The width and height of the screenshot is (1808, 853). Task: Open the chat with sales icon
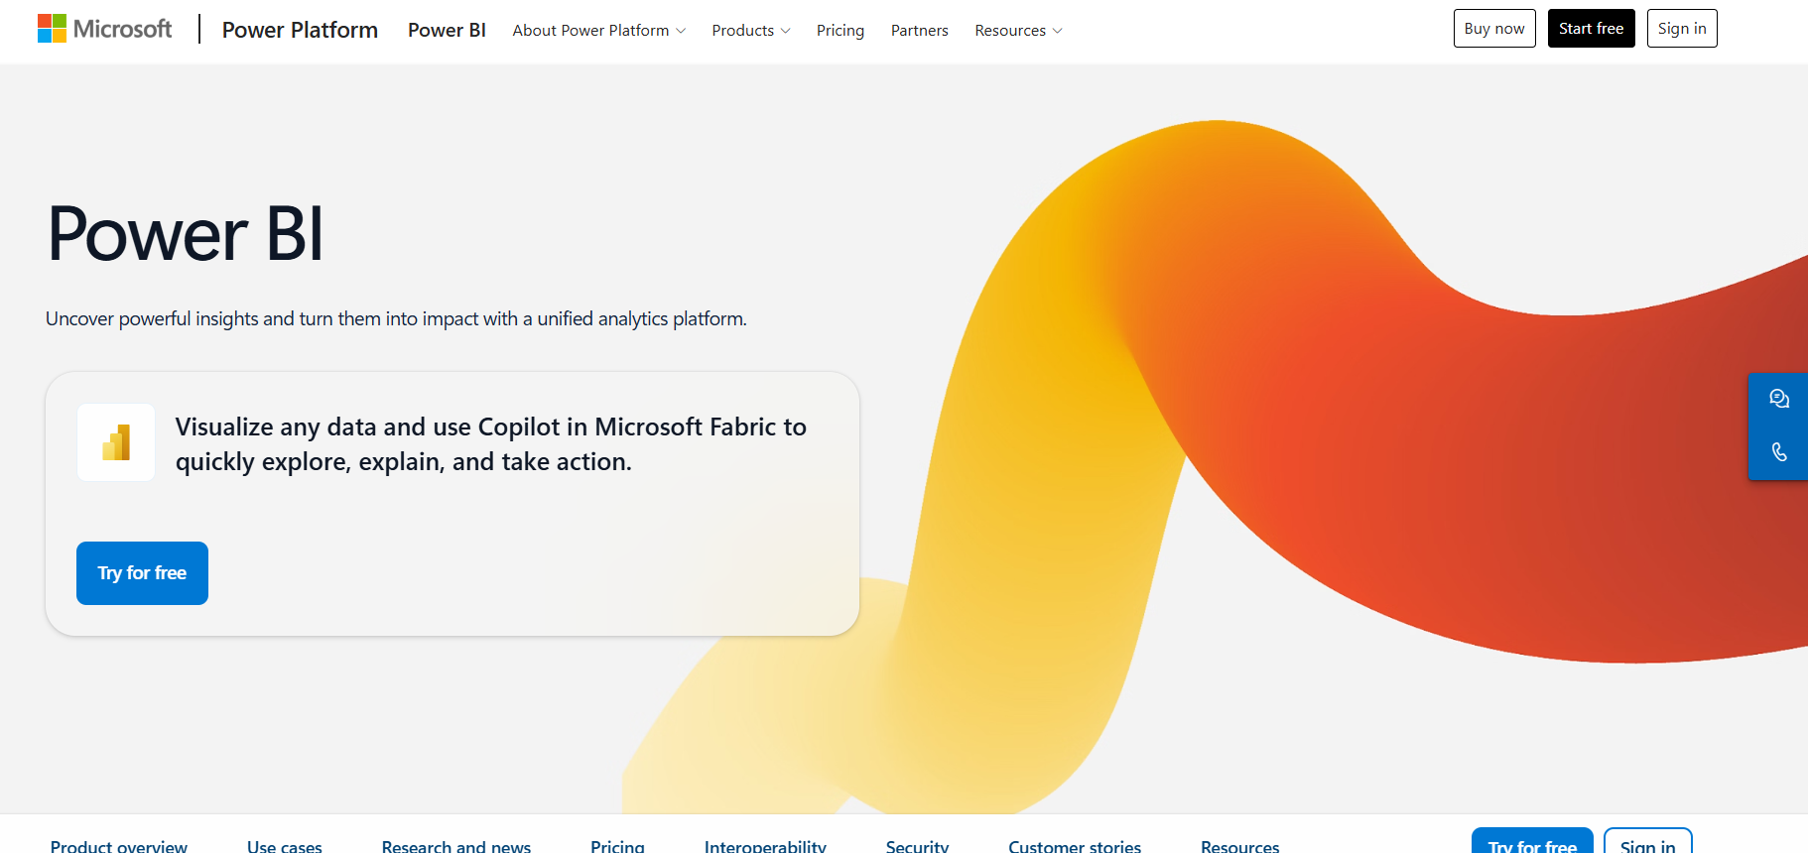(x=1779, y=399)
